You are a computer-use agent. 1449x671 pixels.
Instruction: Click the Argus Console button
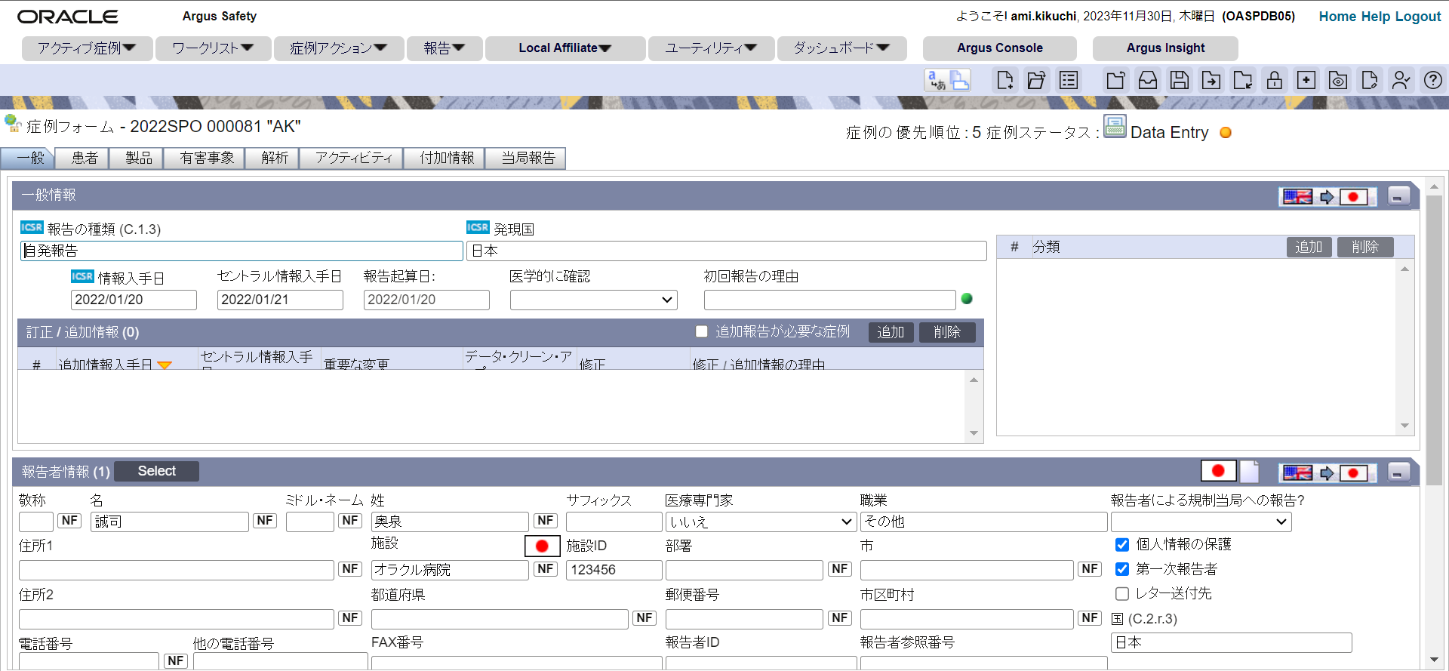coord(1000,48)
